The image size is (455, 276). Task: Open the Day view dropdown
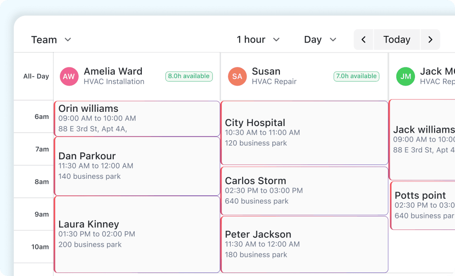coord(319,39)
